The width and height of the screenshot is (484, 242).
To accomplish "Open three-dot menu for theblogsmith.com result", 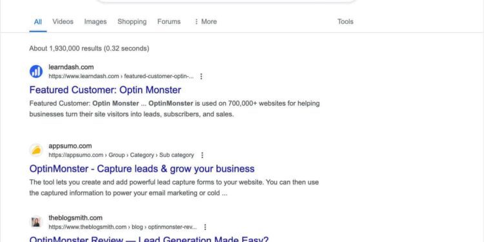I will (205, 227).
